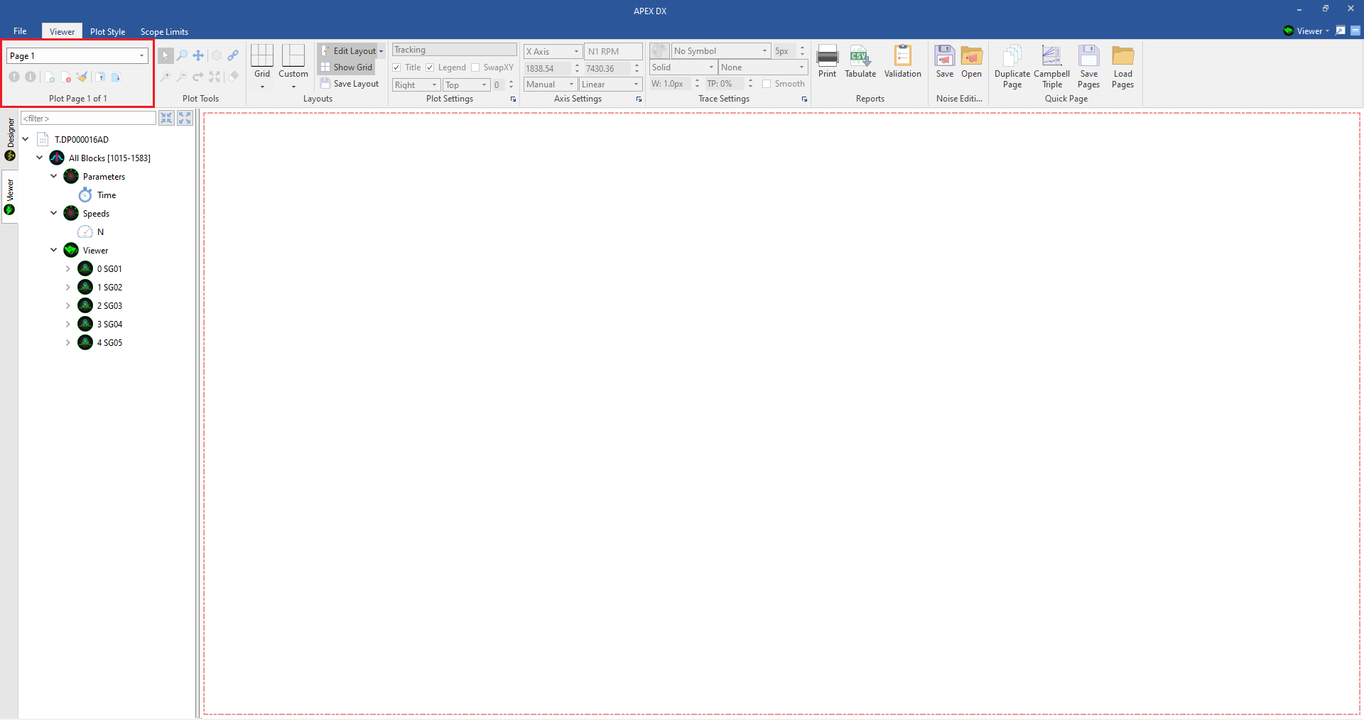1364x720 pixels.
Task: Click Save in Noise Editing group
Action: (x=944, y=61)
